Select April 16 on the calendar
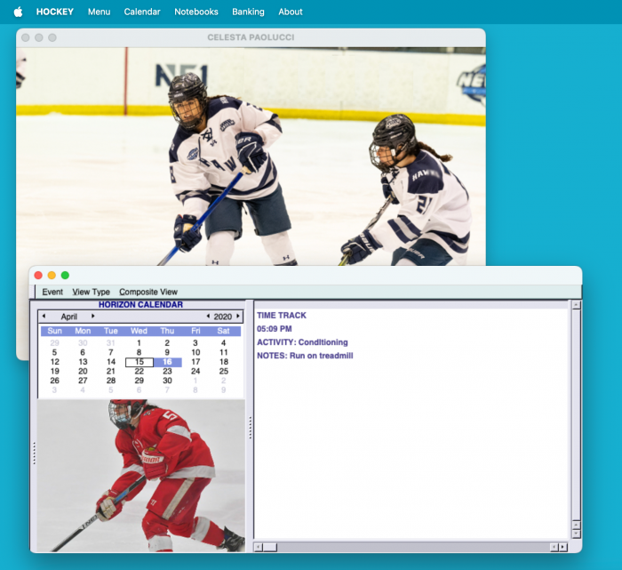The image size is (622, 570). click(x=167, y=362)
